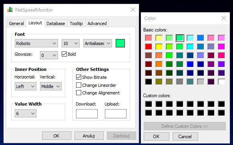This screenshot has height=145, width=233.
Task: Pick the white basic color
Action: pyautogui.click(x=221, y=82)
